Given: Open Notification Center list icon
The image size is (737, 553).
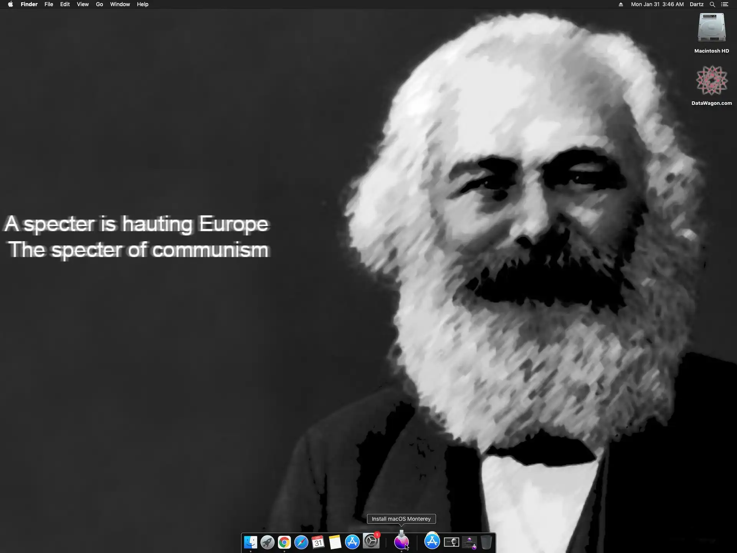Looking at the screenshot, I should pos(725,4).
